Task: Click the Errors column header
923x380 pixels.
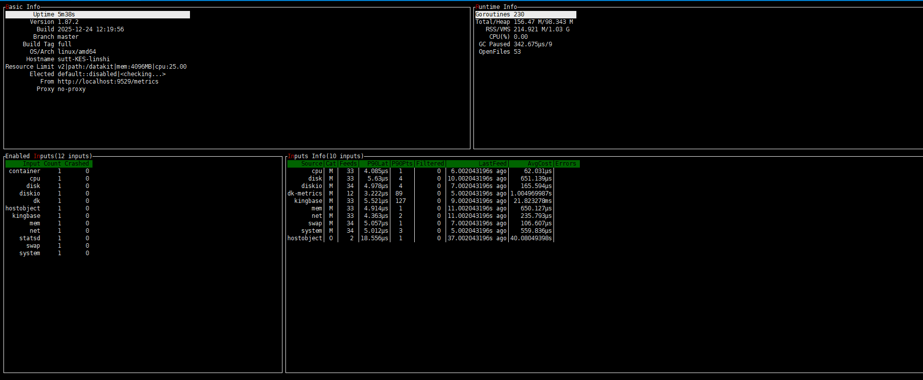Action: coord(565,164)
